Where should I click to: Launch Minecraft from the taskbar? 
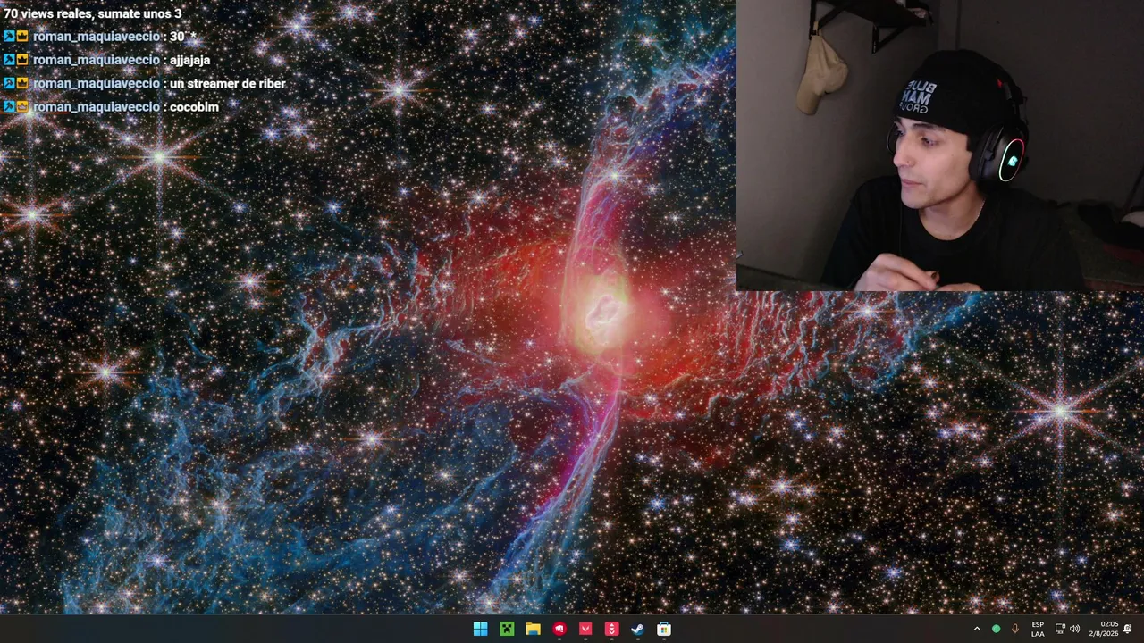(x=507, y=630)
